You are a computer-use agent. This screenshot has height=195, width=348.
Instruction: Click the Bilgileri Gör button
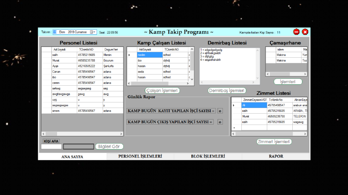109,146
